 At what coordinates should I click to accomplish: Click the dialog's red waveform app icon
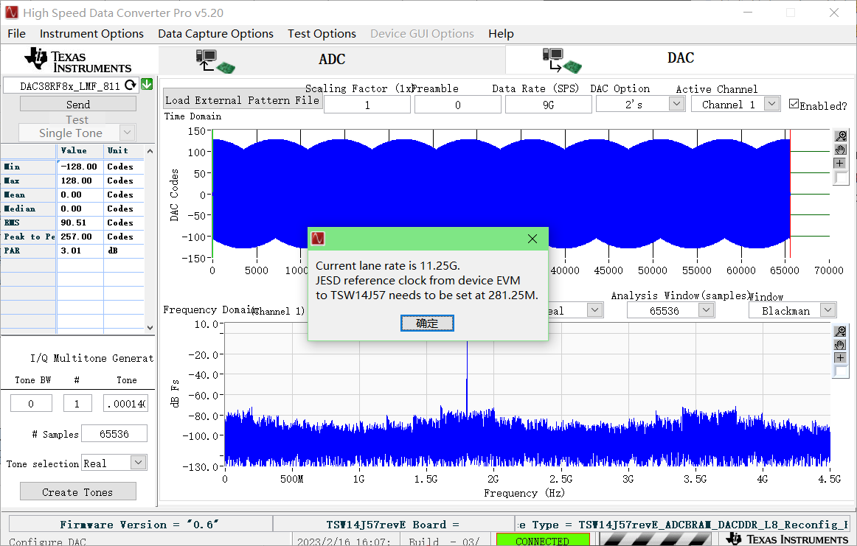coord(318,239)
